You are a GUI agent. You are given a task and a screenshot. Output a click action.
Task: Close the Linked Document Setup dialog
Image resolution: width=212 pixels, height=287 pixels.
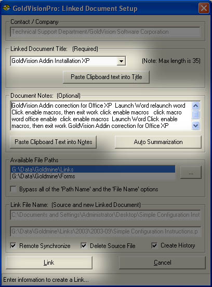pyautogui.click(x=204, y=8)
